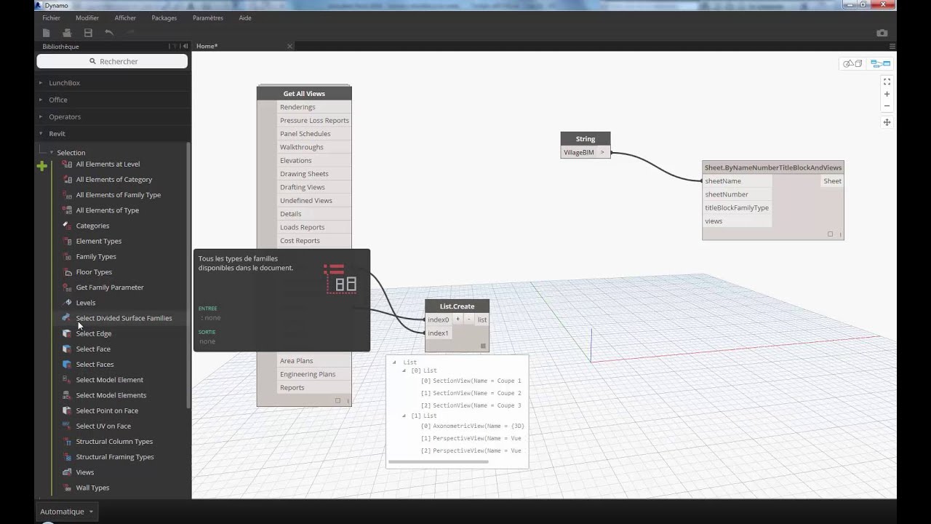The image size is (931, 524).
Task: Click minus to remove List.Create input
Action: (468, 319)
